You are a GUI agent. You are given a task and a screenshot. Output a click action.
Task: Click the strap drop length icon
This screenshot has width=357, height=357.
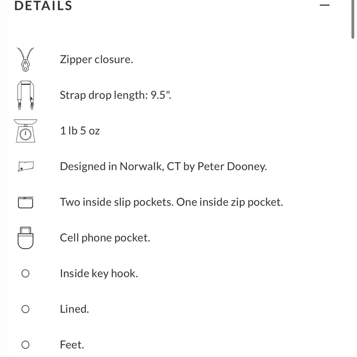[x=25, y=95]
